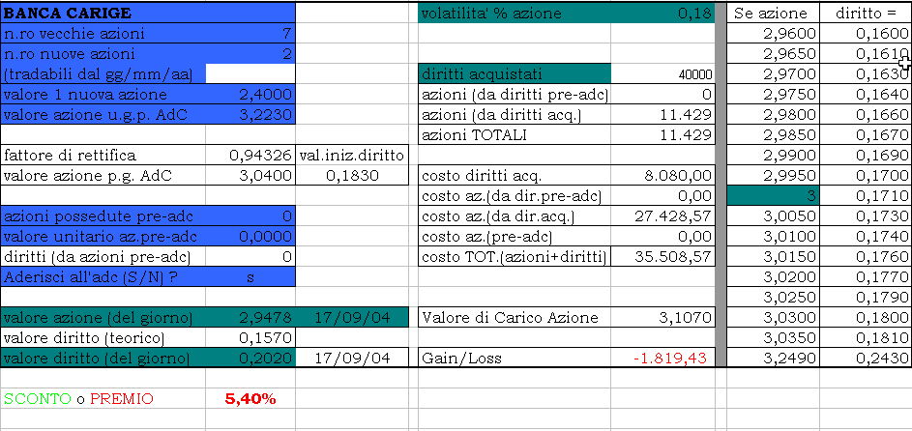Select the green highlighted cell in Se azione column

pyautogui.click(x=770, y=196)
